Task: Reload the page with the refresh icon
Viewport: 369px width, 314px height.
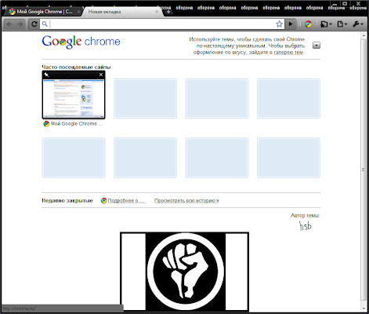Action: (x=34, y=24)
